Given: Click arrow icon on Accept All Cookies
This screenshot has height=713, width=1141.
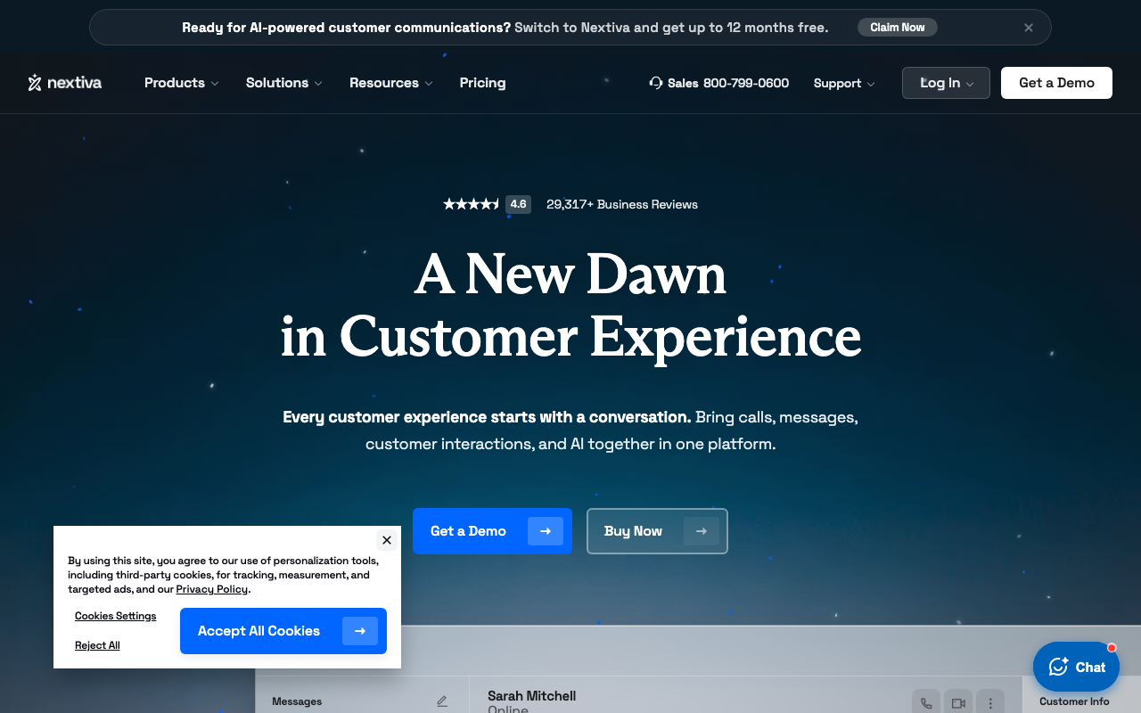Looking at the screenshot, I should (360, 631).
